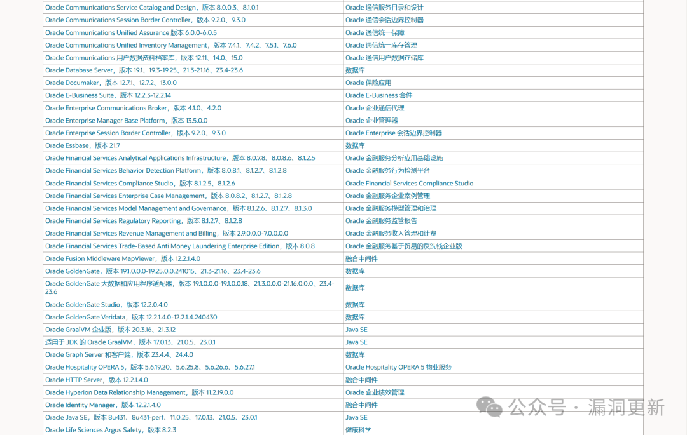Click Oracle Java SE 版本 8u431 link
Image resolution: width=687 pixels, height=435 pixels.
(x=151, y=418)
